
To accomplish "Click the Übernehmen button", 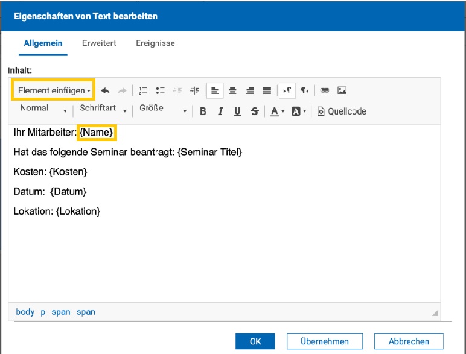I will (x=325, y=341).
